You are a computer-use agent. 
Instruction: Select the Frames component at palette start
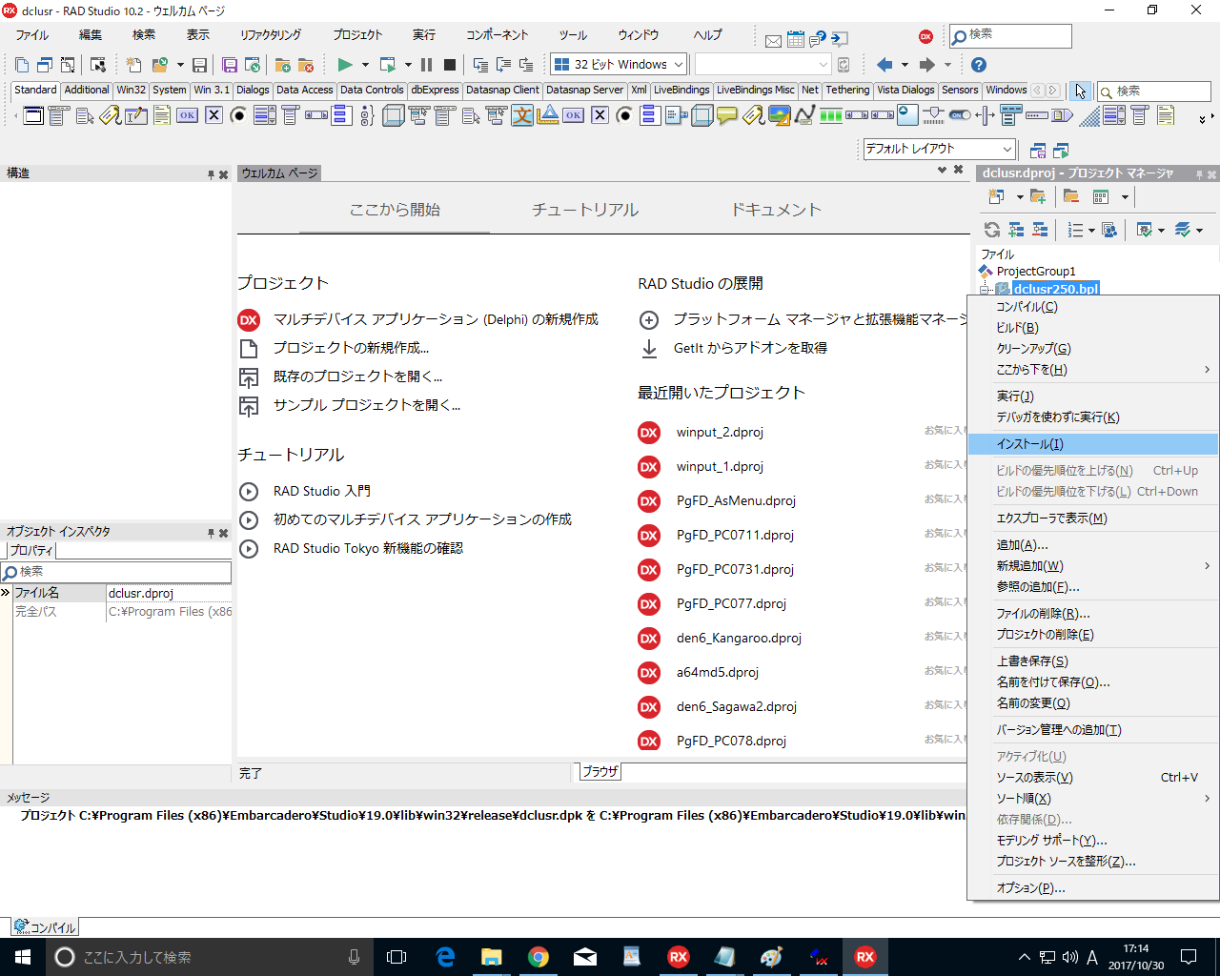coord(33,115)
